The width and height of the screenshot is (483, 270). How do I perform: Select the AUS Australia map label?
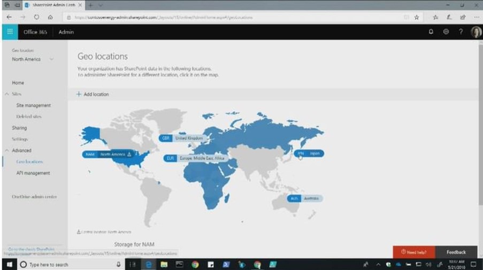pos(305,198)
